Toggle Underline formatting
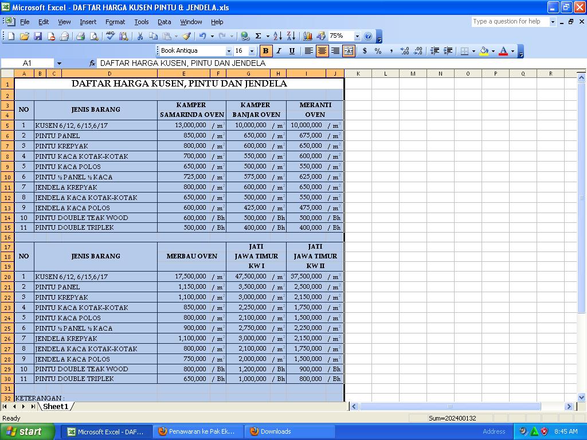Image resolution: width=587 pixels, height=440 pixels. [292, 51]
